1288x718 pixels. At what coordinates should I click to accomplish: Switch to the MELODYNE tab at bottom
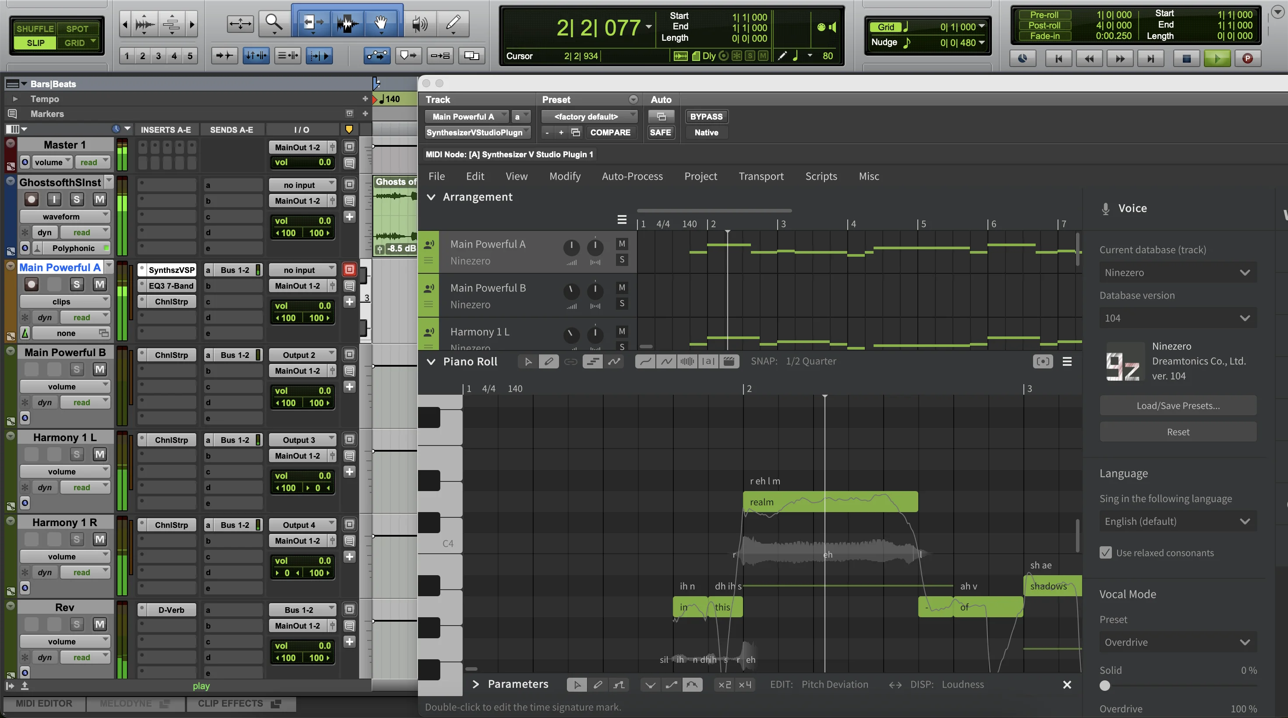[x=125, y=704]
